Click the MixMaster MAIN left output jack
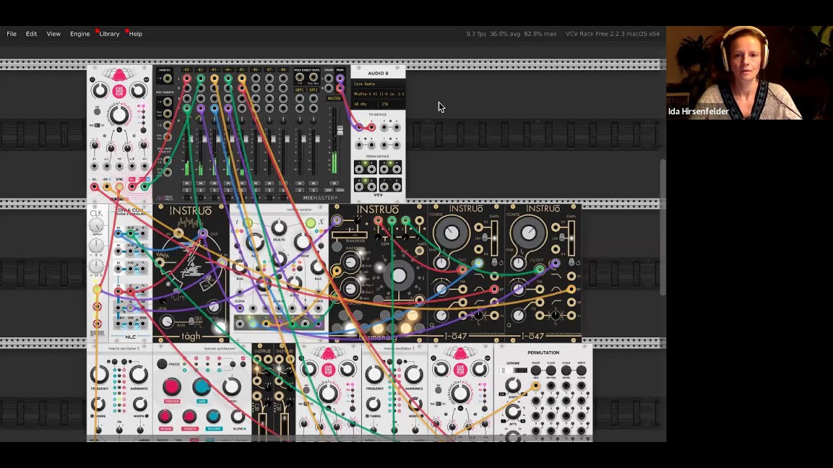This screenshot has height=468, width=833. [x=340, y=78]
